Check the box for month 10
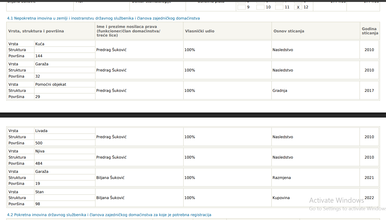The image size is (386, 220). [260, 7]
